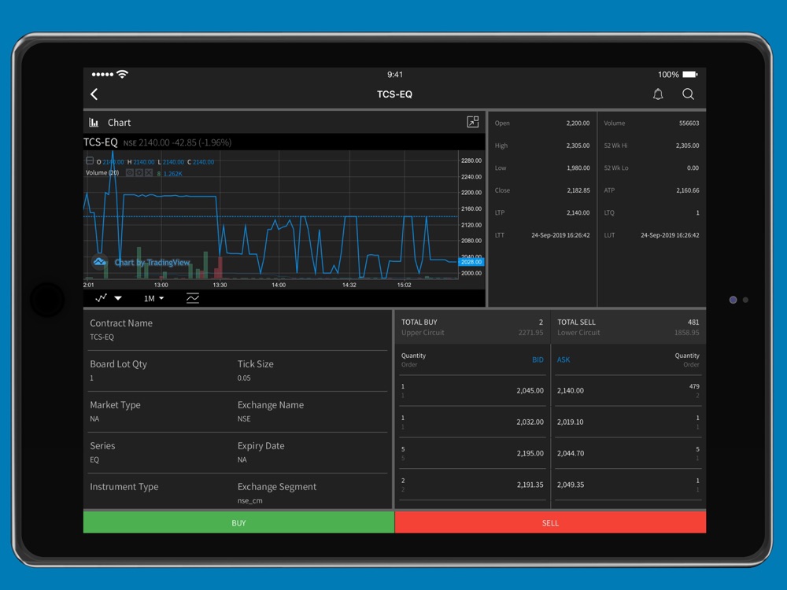Select the ASK column header
This screenshot has height=590, width=787.
click(563, 360)
